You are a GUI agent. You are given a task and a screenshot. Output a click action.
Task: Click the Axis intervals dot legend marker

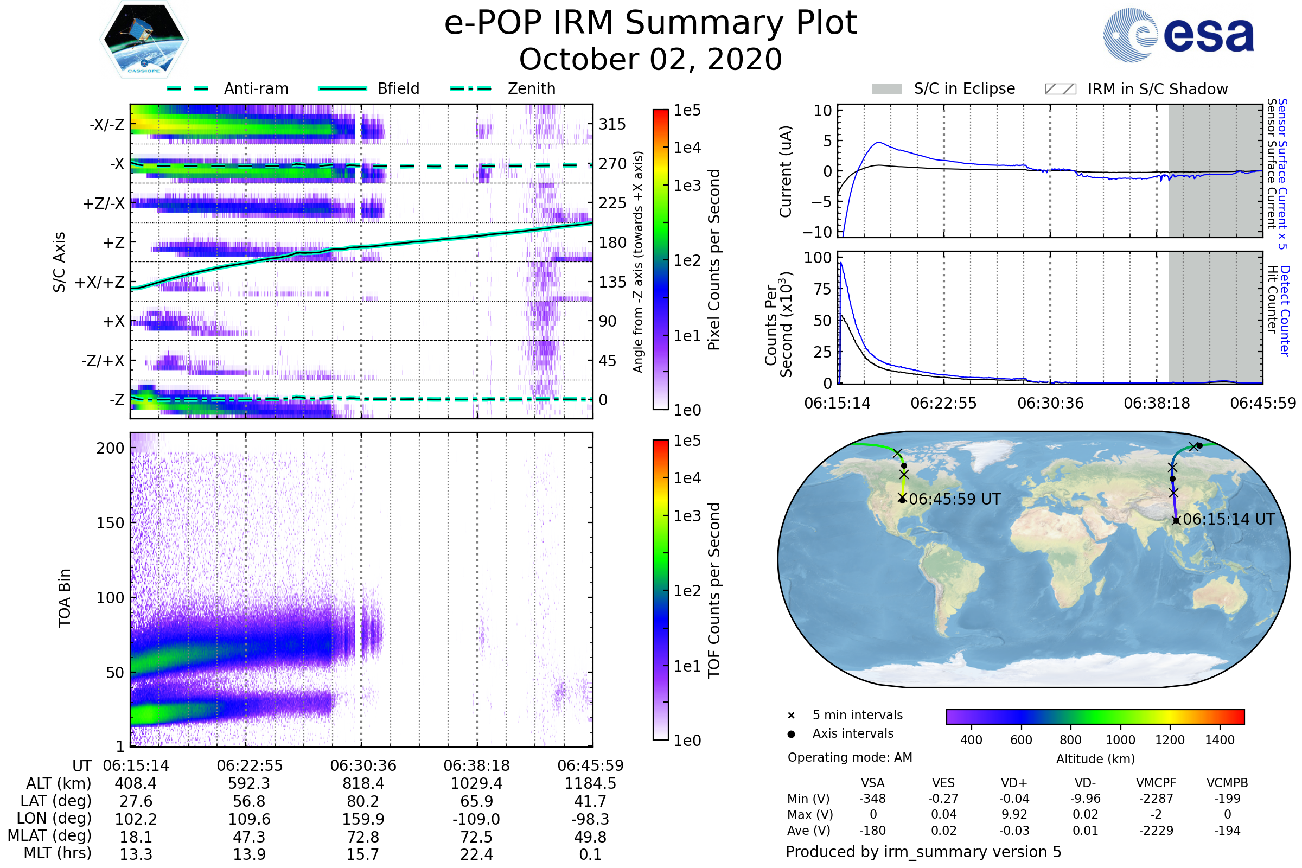pyautogui.click(x=791, y=734)
